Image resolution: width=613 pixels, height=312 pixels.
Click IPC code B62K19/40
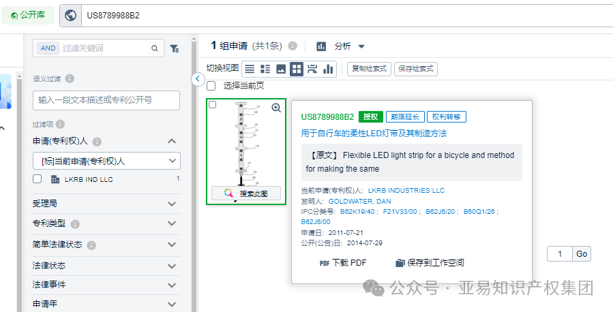(357, 212)
